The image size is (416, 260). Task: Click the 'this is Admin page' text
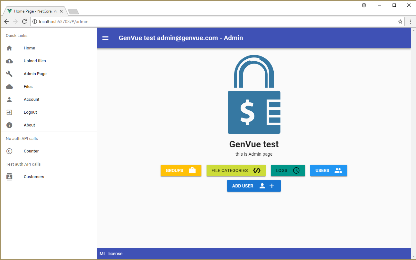coord(254,154)
